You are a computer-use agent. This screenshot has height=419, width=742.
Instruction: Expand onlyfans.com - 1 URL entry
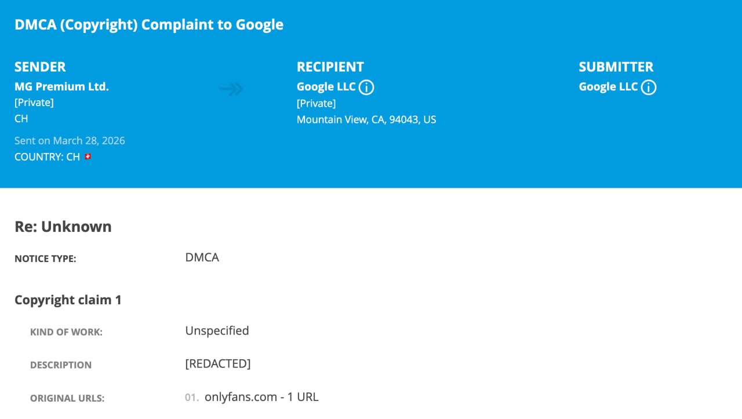(x=261, y=397)
